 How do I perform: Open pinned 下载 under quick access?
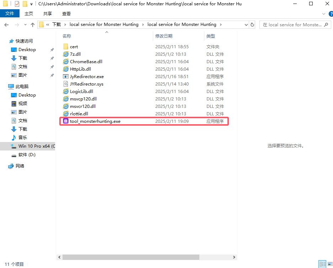(22, 58)
